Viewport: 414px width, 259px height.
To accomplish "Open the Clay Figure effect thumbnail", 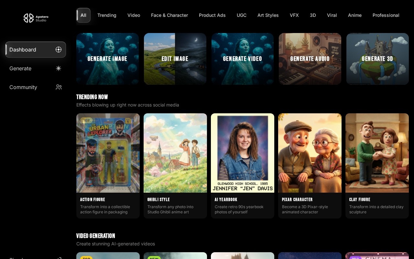I will 377,153.
